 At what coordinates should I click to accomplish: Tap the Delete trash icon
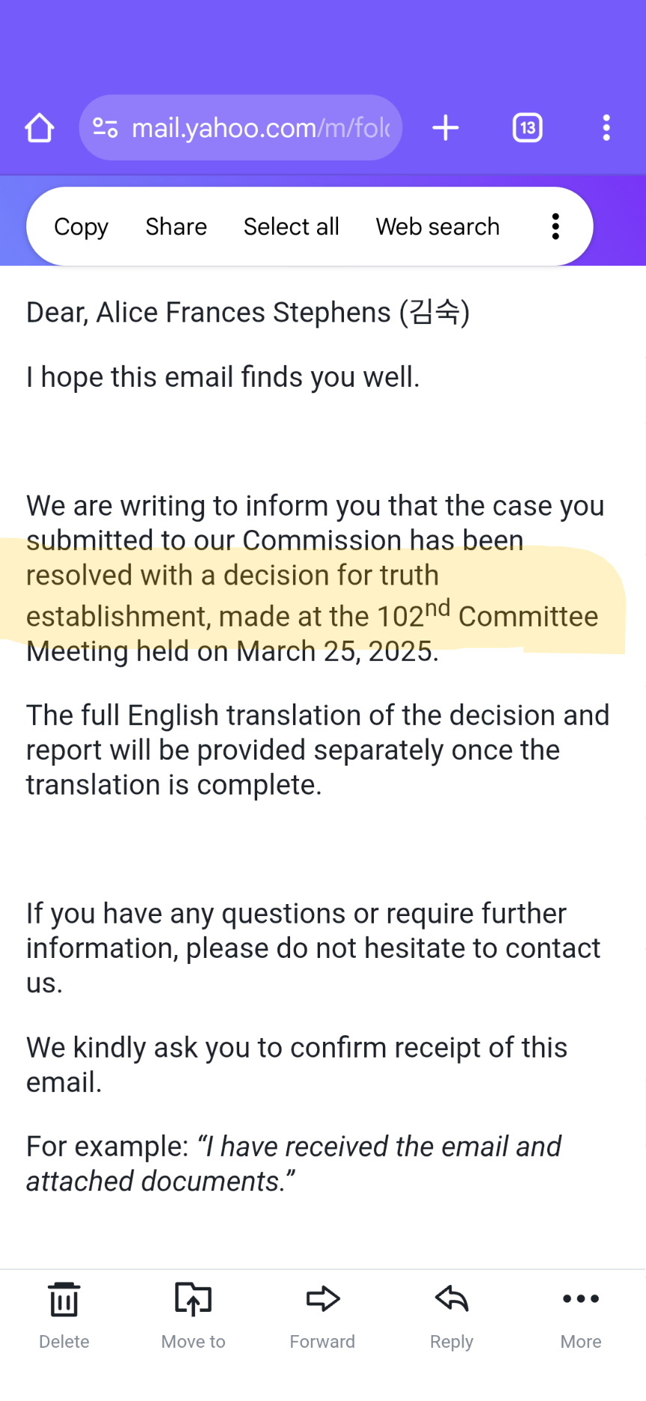click(x=64, y=1300)
